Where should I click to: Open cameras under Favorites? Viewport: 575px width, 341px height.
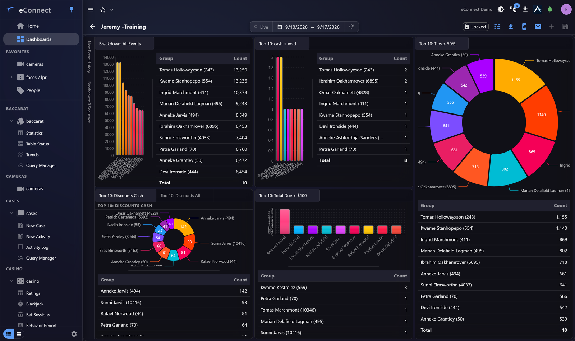[x=41, y=64]
